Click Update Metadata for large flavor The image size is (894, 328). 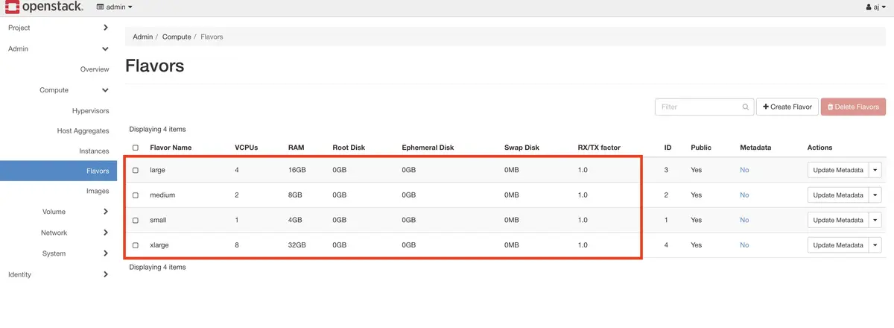tap(837, 171)
